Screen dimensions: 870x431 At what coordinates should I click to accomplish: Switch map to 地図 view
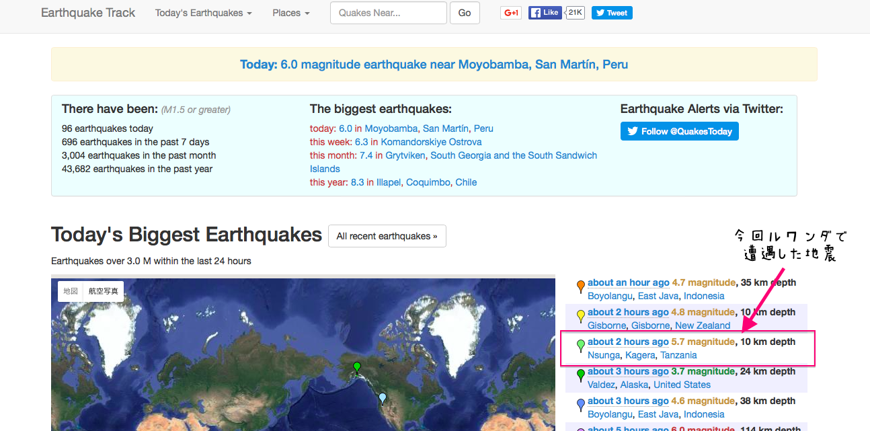tap(71, 291)
